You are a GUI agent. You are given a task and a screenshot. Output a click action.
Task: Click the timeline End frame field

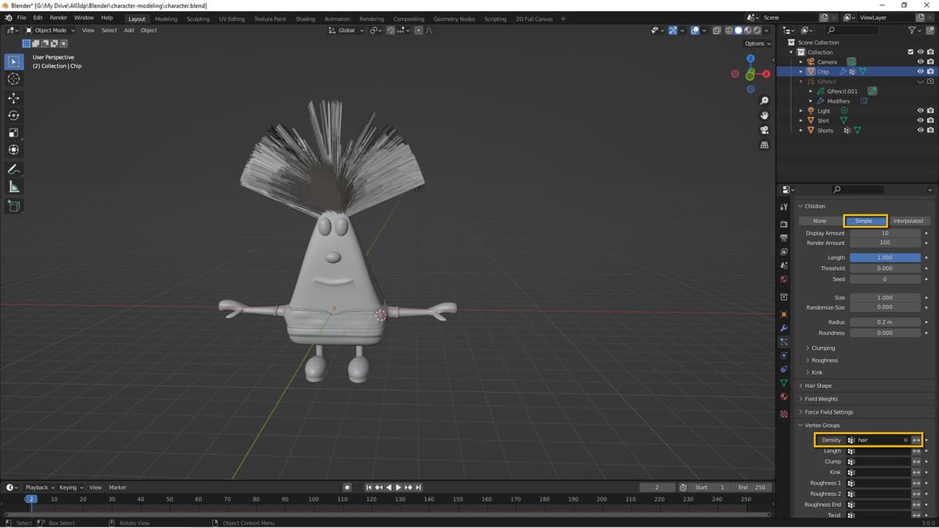coord(753,487)
